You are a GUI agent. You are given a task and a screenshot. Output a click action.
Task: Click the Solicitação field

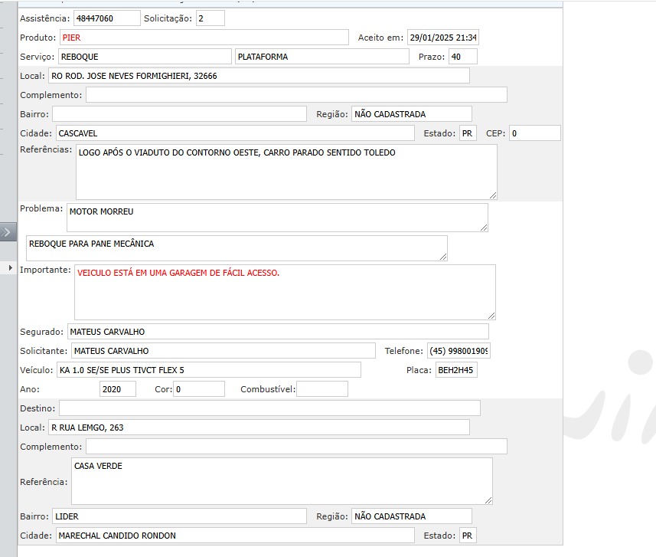(x=211, y=18)
